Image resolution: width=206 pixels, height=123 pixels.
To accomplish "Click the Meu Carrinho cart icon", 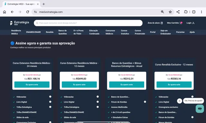I will pyautogui.click(x=181, y=23).
